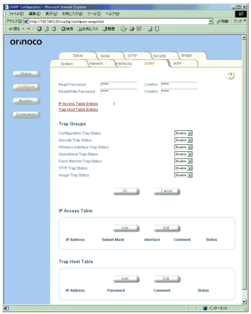Click the Read Password input field

click(119, 84)
